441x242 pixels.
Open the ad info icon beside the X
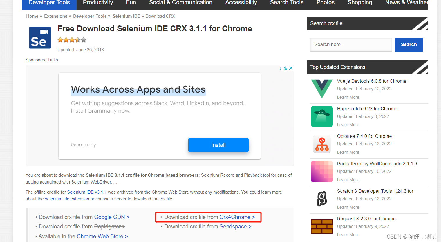(x=283, y=68)
